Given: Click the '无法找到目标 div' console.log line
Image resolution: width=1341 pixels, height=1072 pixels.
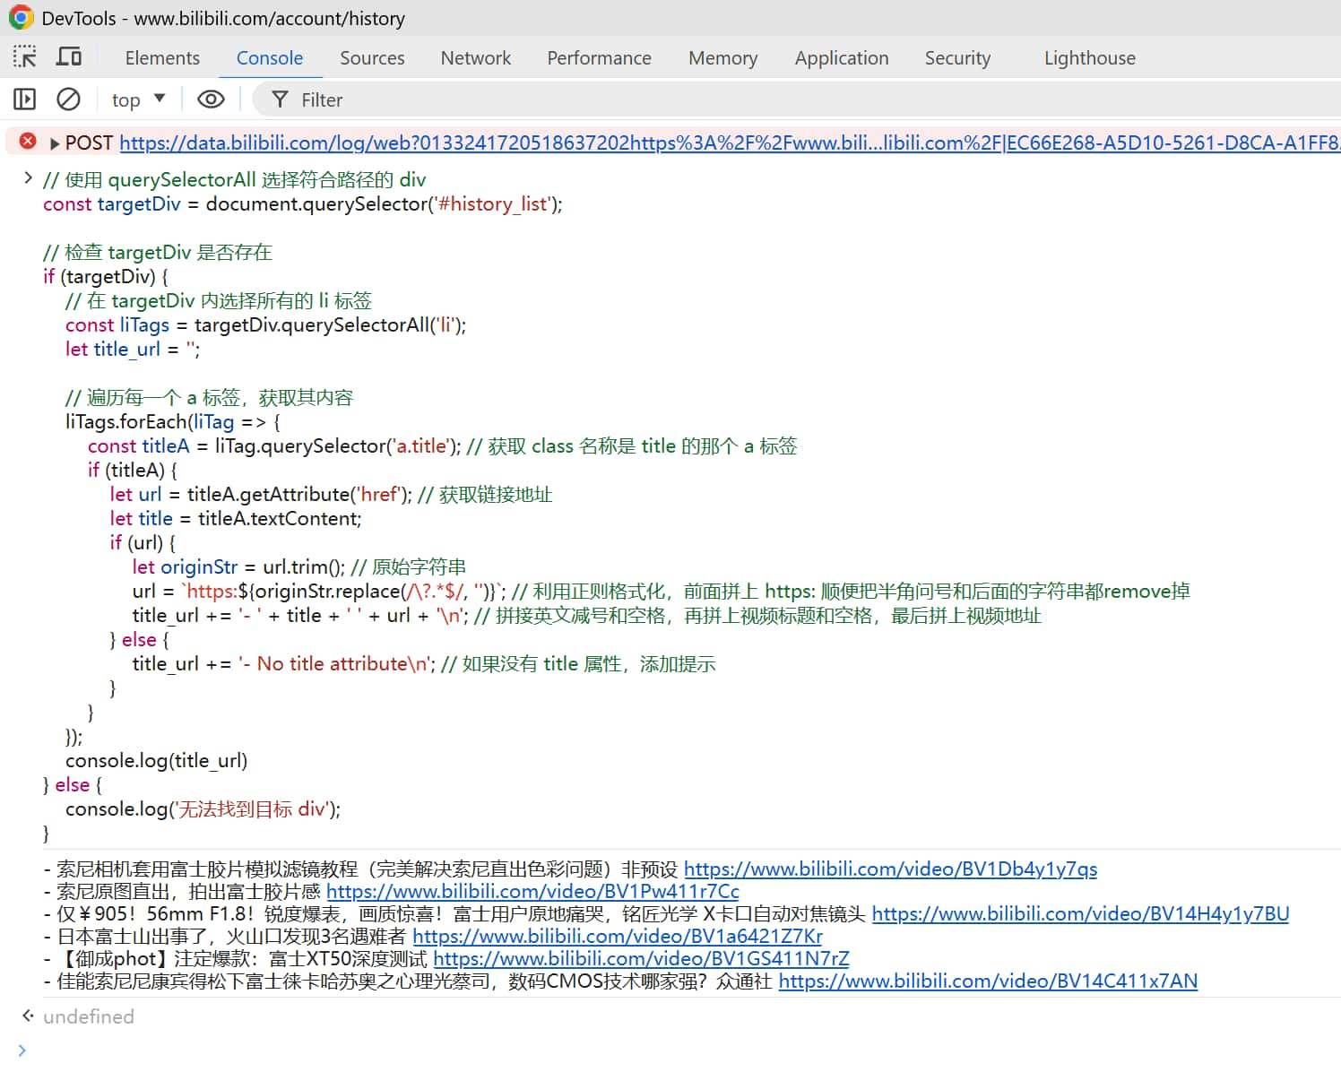Looking at the screenshot, I should (203, 808).
